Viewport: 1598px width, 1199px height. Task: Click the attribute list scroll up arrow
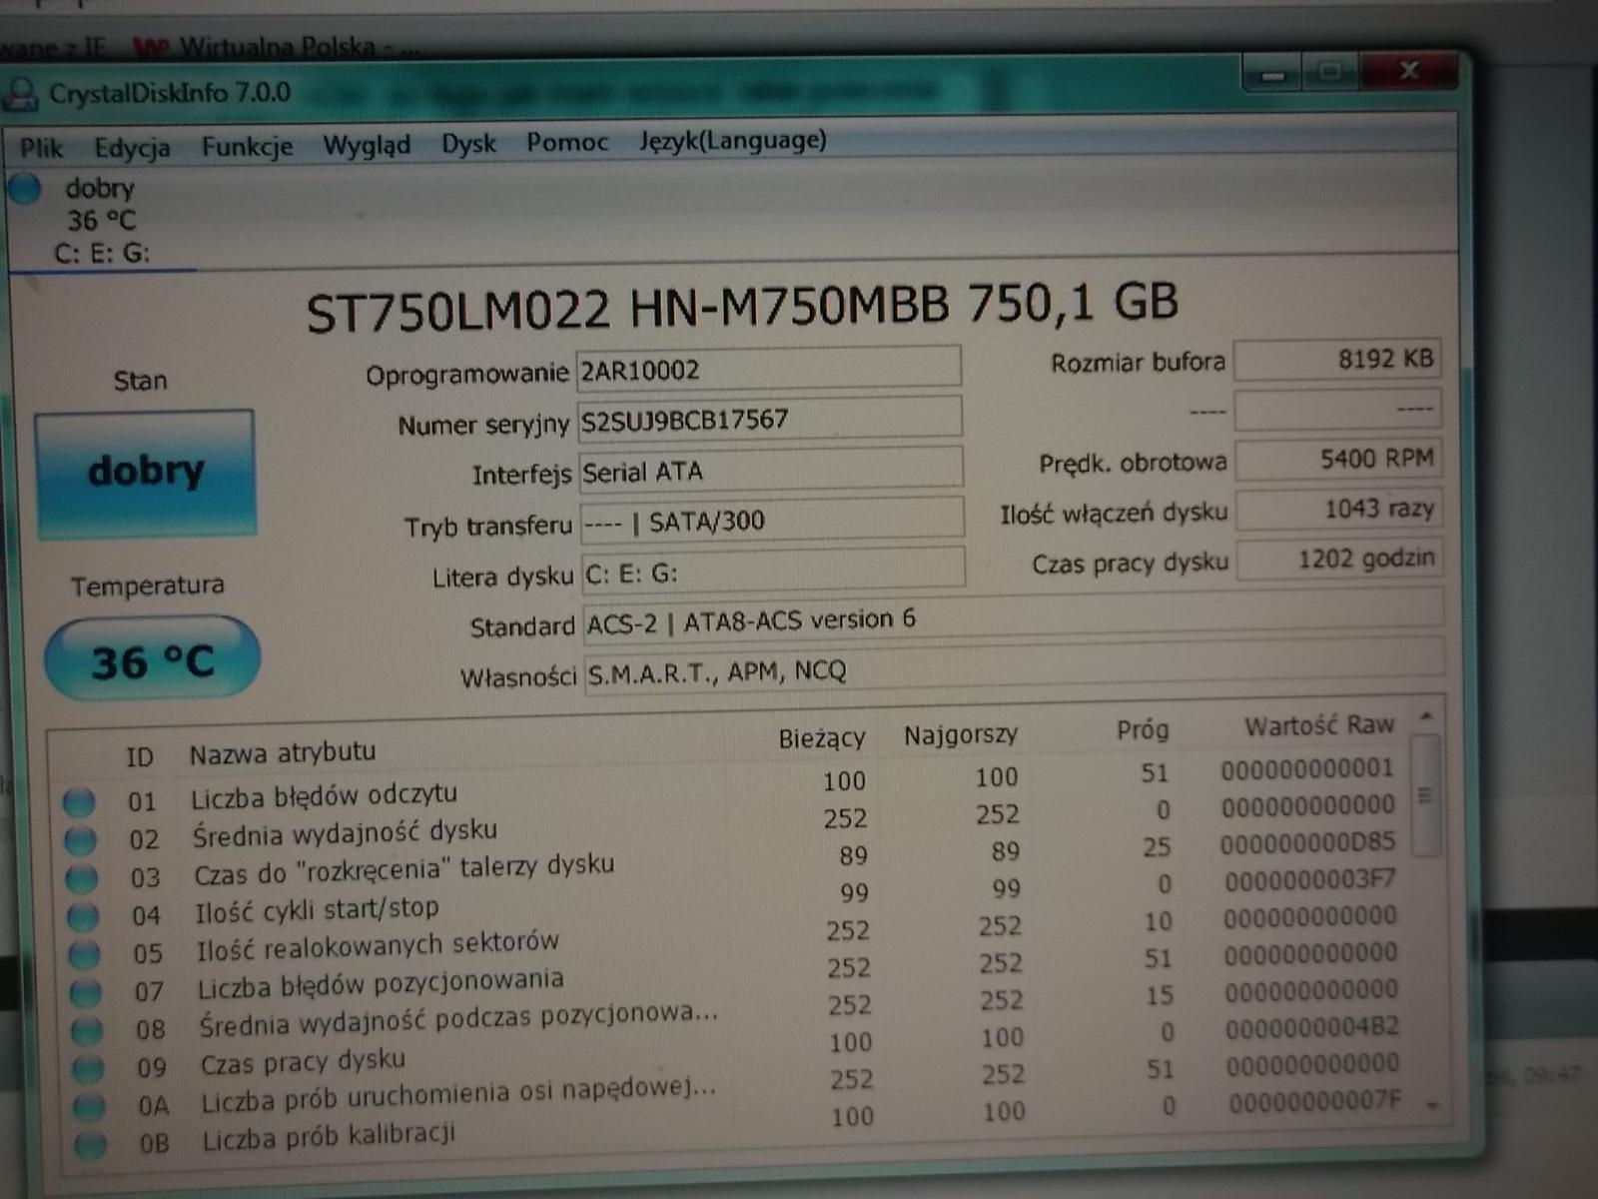(x=1426, y=716)
